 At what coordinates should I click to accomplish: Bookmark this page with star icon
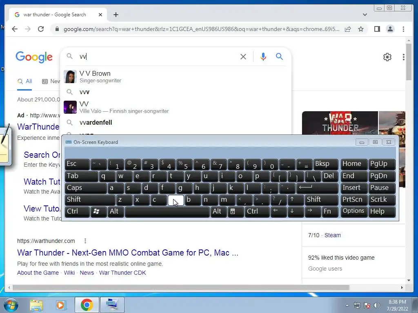pos(361,29)
